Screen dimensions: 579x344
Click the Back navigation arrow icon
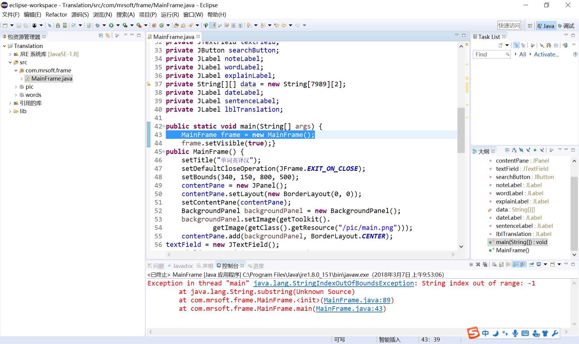tap(284, 25)
